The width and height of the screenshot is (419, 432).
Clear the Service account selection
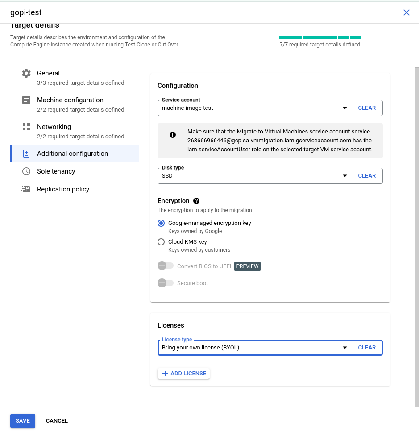(x=367, y=108)
